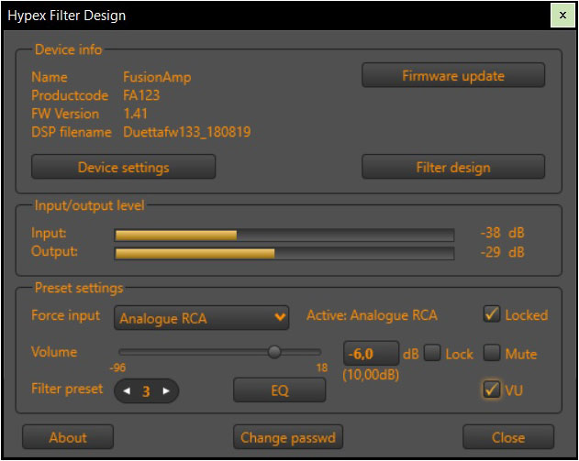Close the Hypex Filter Design window
Image resolution: width=579 pixels, height=461 pixels.
point(562,15)
